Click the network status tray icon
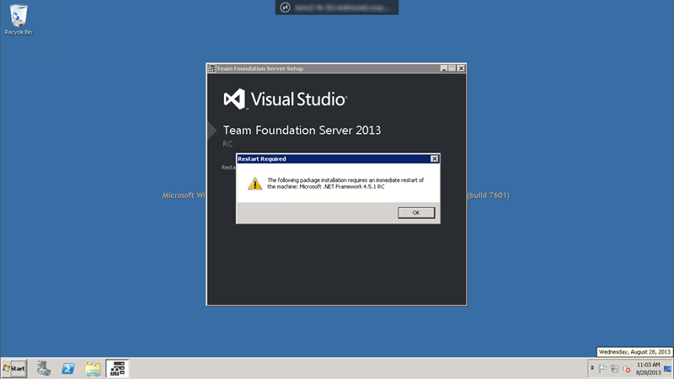This screenshot has height=379, width=674. tap(615, 369)
